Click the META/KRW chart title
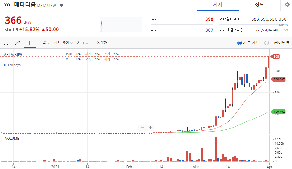This screenshot has height=169, width=292. point(13,55)
